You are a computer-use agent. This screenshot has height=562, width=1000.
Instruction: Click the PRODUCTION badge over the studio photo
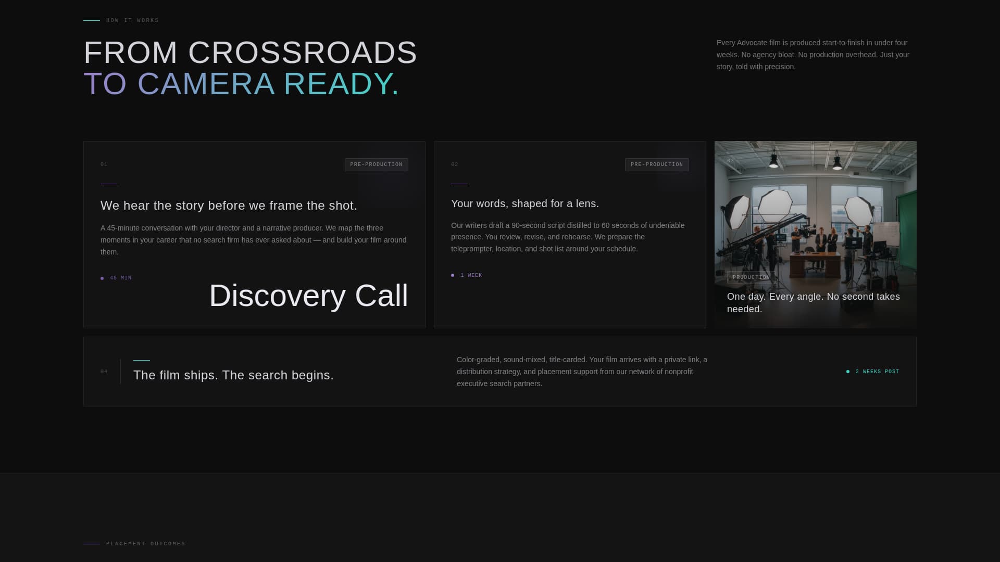751,277
